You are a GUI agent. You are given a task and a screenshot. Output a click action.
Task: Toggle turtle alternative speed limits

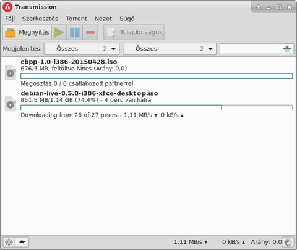click(22, 242)
